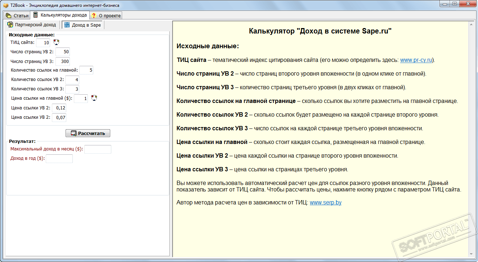The image size is (478, 262).
Task: Click the T2Book application icon in title bar
Action: pyautogui.click(x=6, y=5)
